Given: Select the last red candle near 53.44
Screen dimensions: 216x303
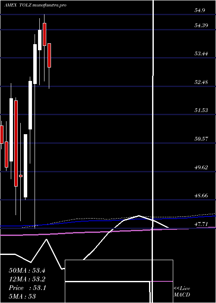Looking at the screenshot, I should [x=49, y=55].
